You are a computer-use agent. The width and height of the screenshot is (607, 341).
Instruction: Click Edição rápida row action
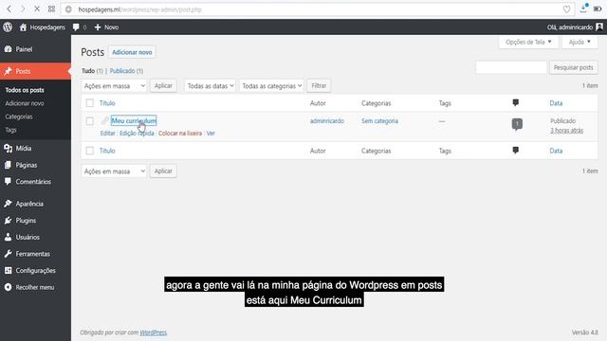point(137,133)
